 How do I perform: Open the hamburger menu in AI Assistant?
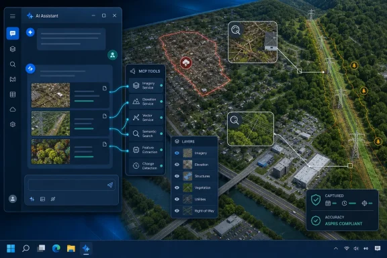click(x=13, y=16)
